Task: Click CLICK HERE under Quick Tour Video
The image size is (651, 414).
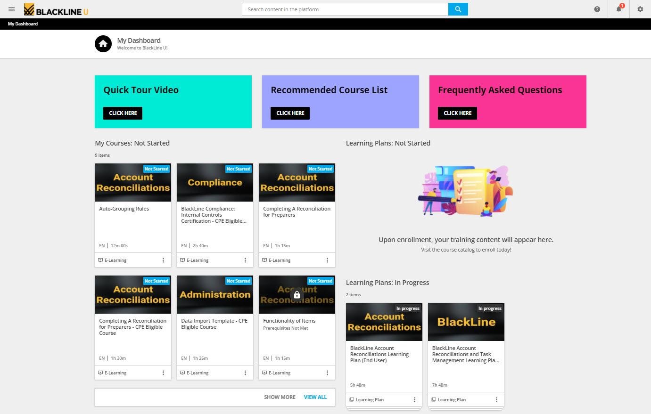Action: (123, 113)
